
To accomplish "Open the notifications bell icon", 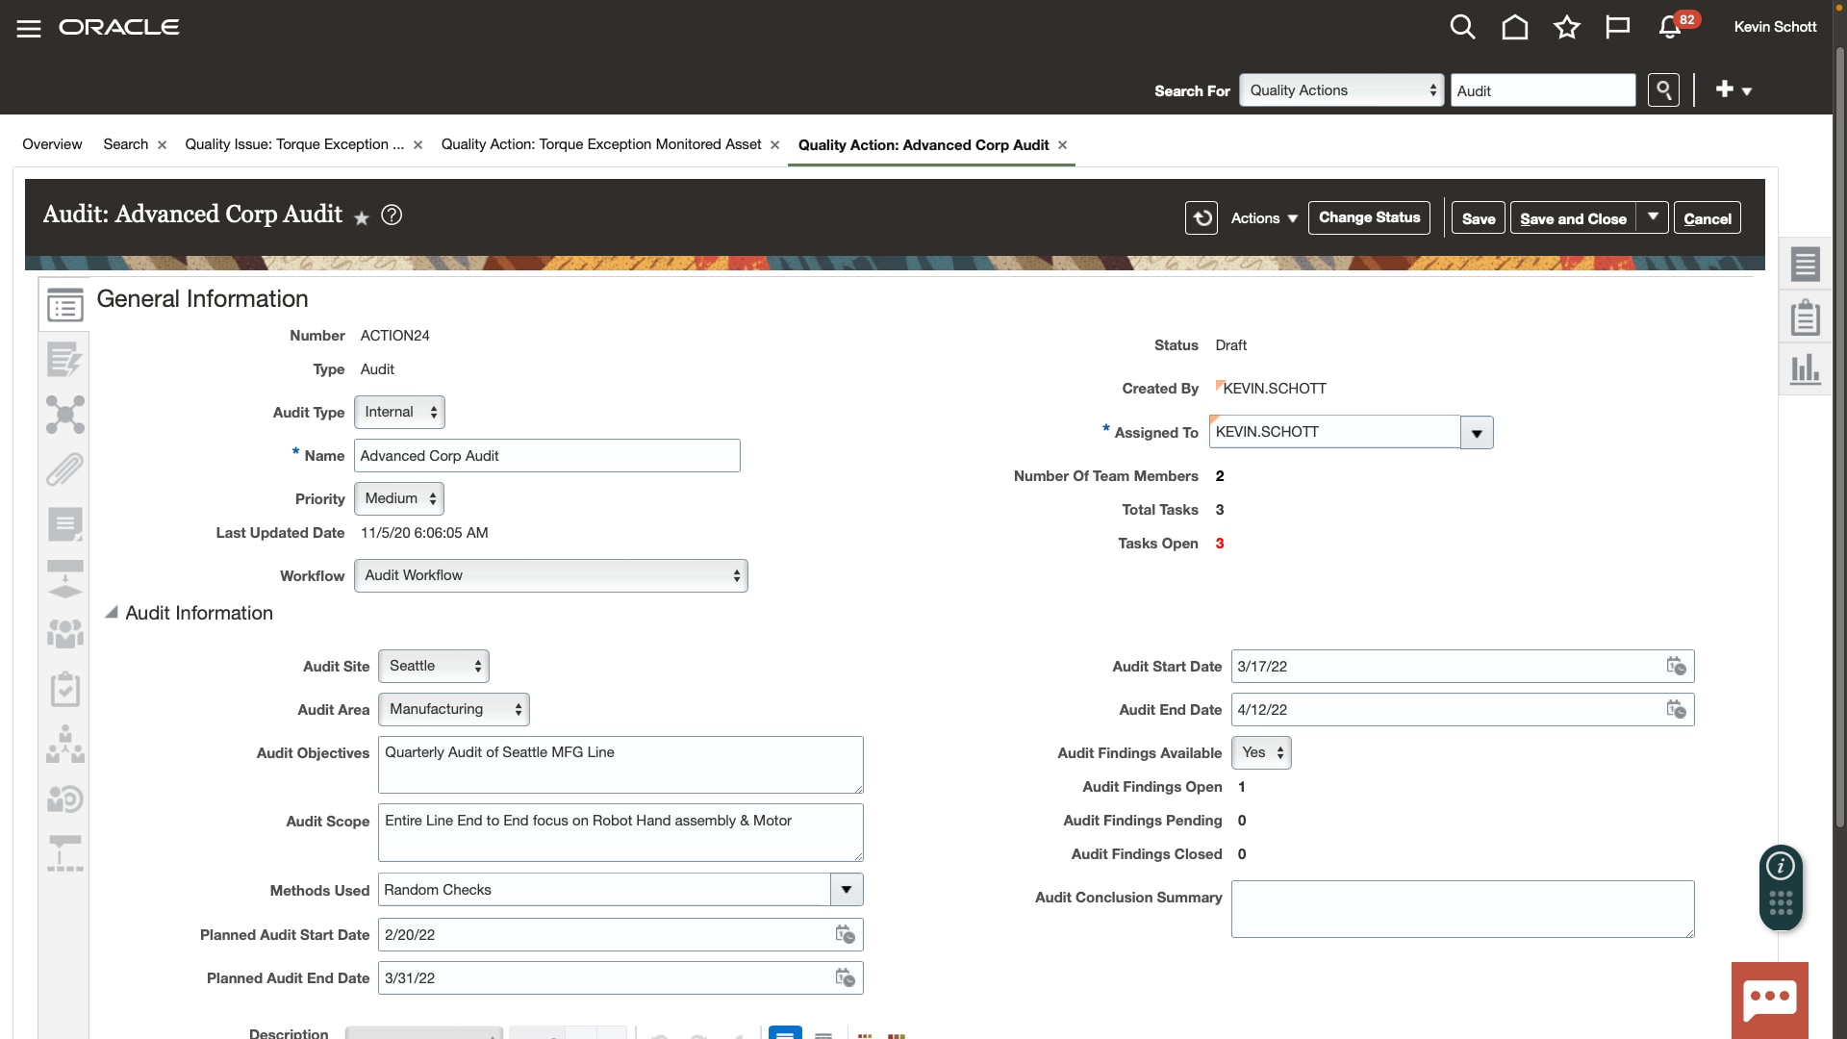I will tap(1670, 27).
